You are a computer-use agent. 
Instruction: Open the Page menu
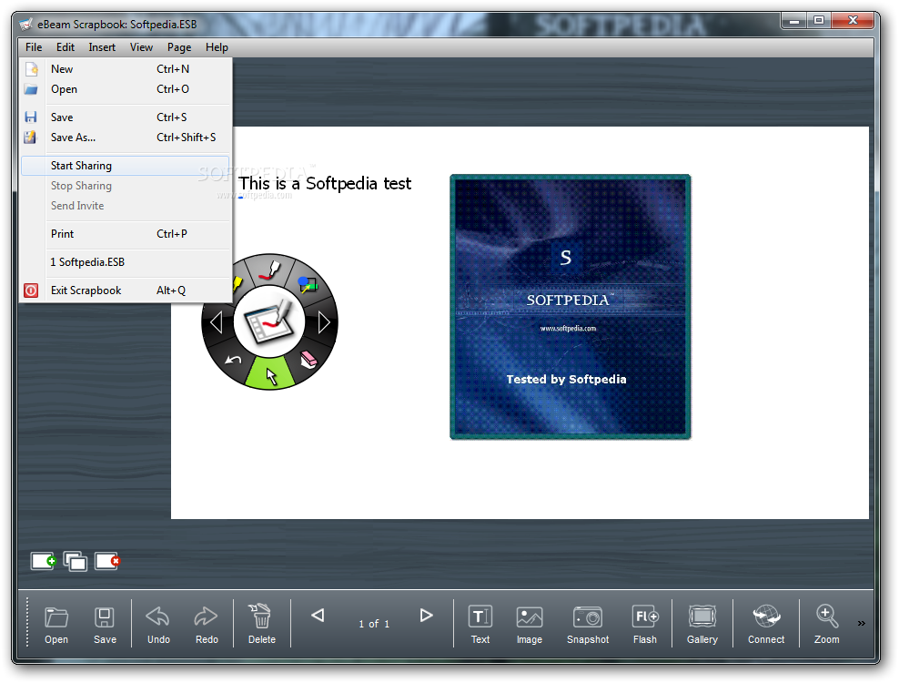coord(179,47)
